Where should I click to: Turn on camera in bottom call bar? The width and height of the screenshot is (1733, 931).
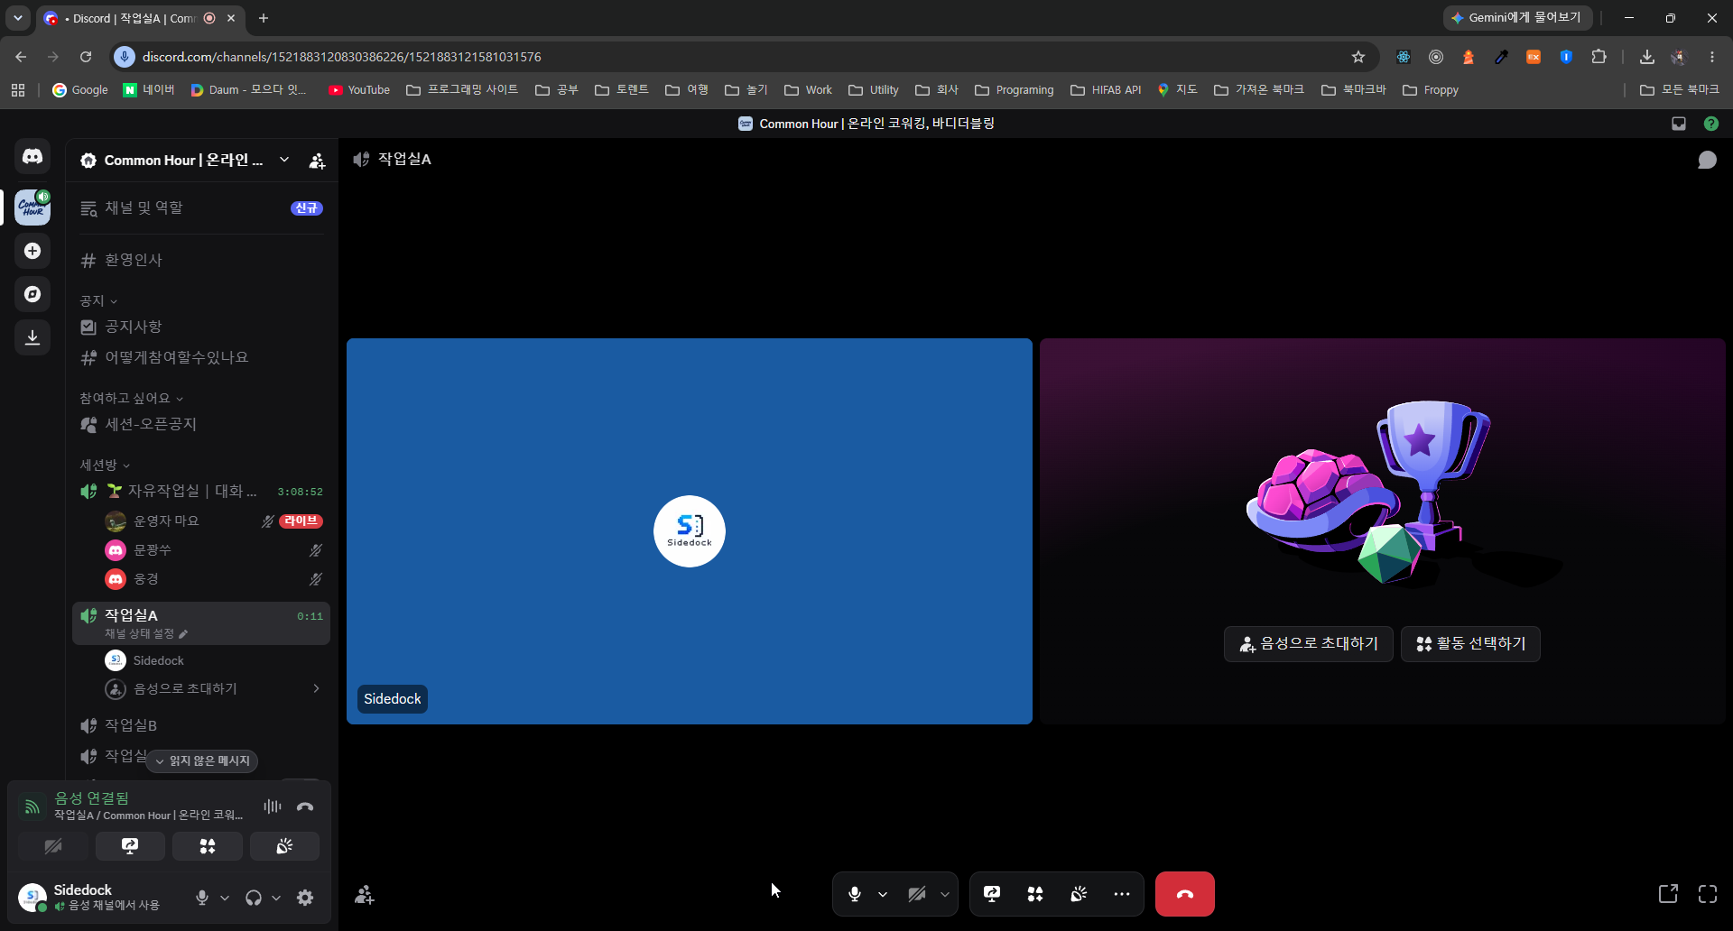(917, 894)
